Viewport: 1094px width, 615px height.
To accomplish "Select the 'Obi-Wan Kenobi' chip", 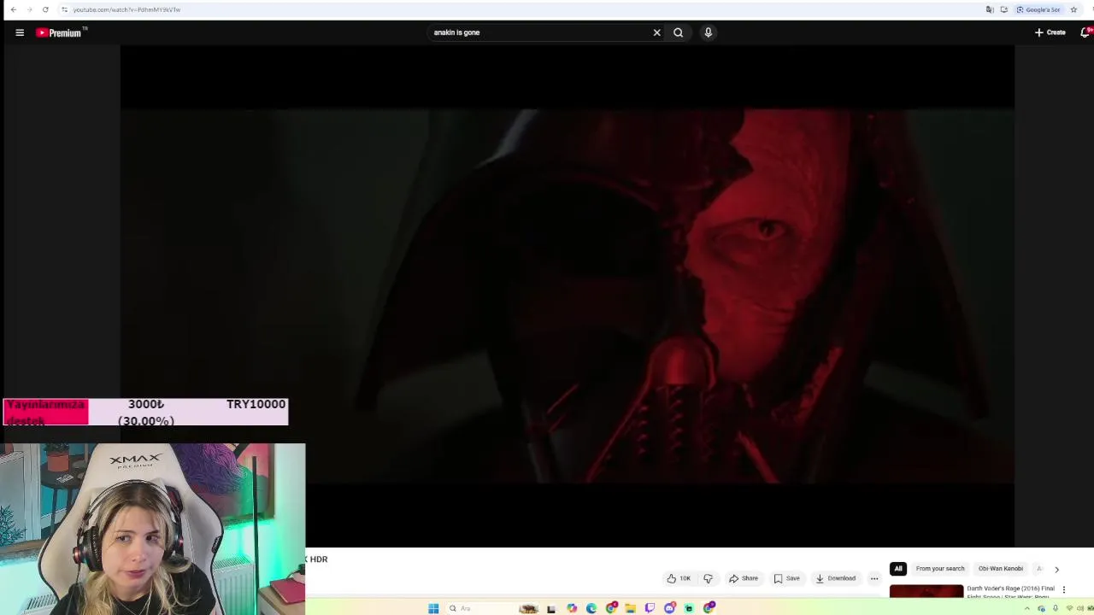I will (1001, 568).
